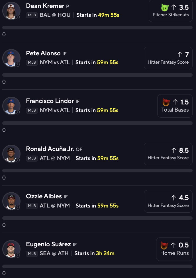Viewport: 196px width, 278px height.
Task: Select the 8.5 Hitter Fantasy Score box
Action: (168, 154)
